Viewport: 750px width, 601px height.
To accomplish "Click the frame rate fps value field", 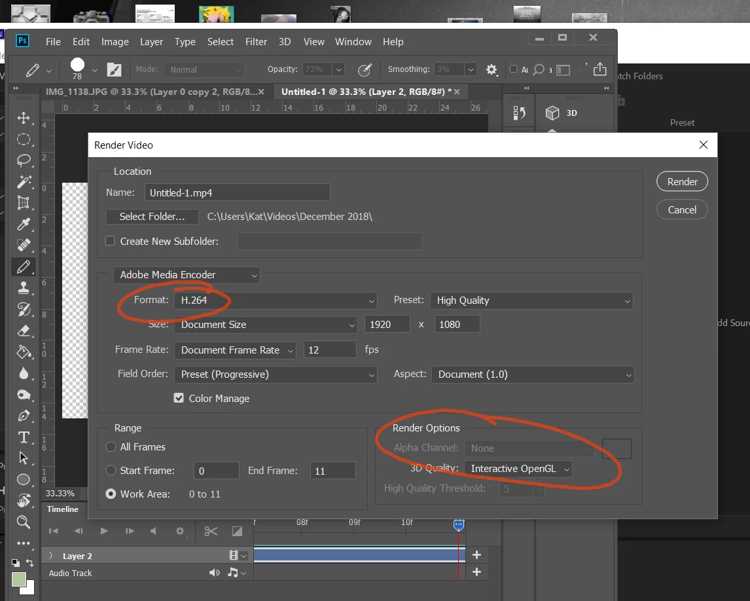I will click(330, 350).
